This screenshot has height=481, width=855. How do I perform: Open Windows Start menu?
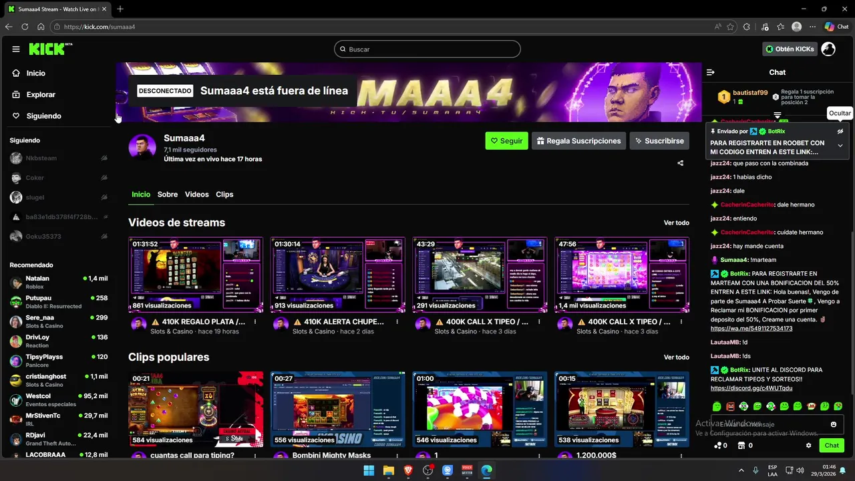coord(369,470)
